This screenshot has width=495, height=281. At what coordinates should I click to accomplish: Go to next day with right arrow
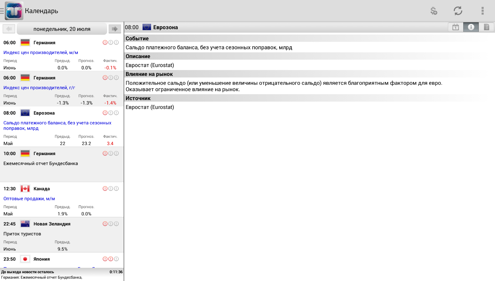pos(115,29)
